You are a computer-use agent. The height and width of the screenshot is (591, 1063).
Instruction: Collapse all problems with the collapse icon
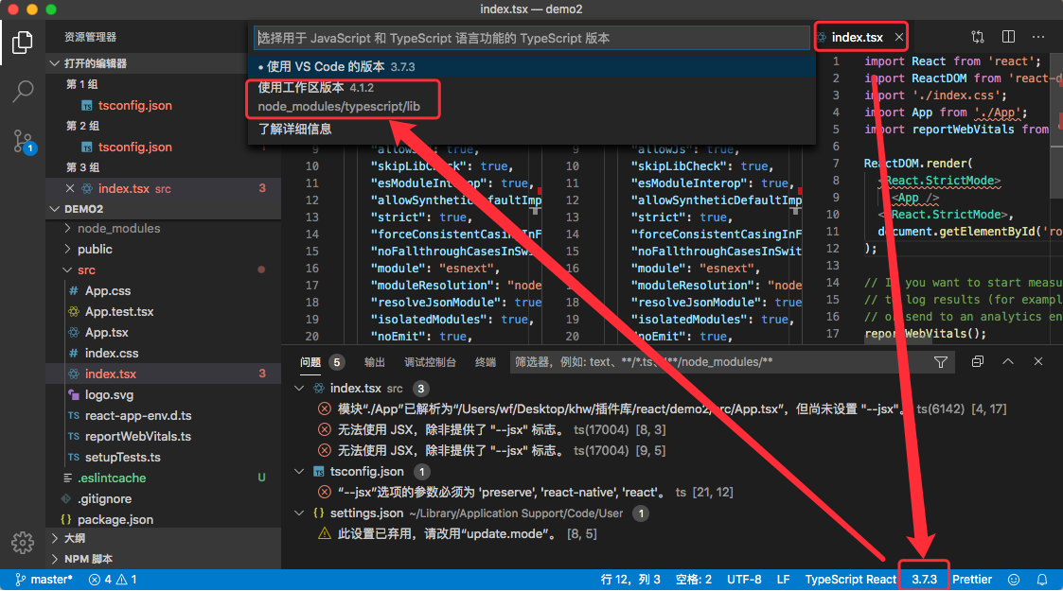coord(977,361)
